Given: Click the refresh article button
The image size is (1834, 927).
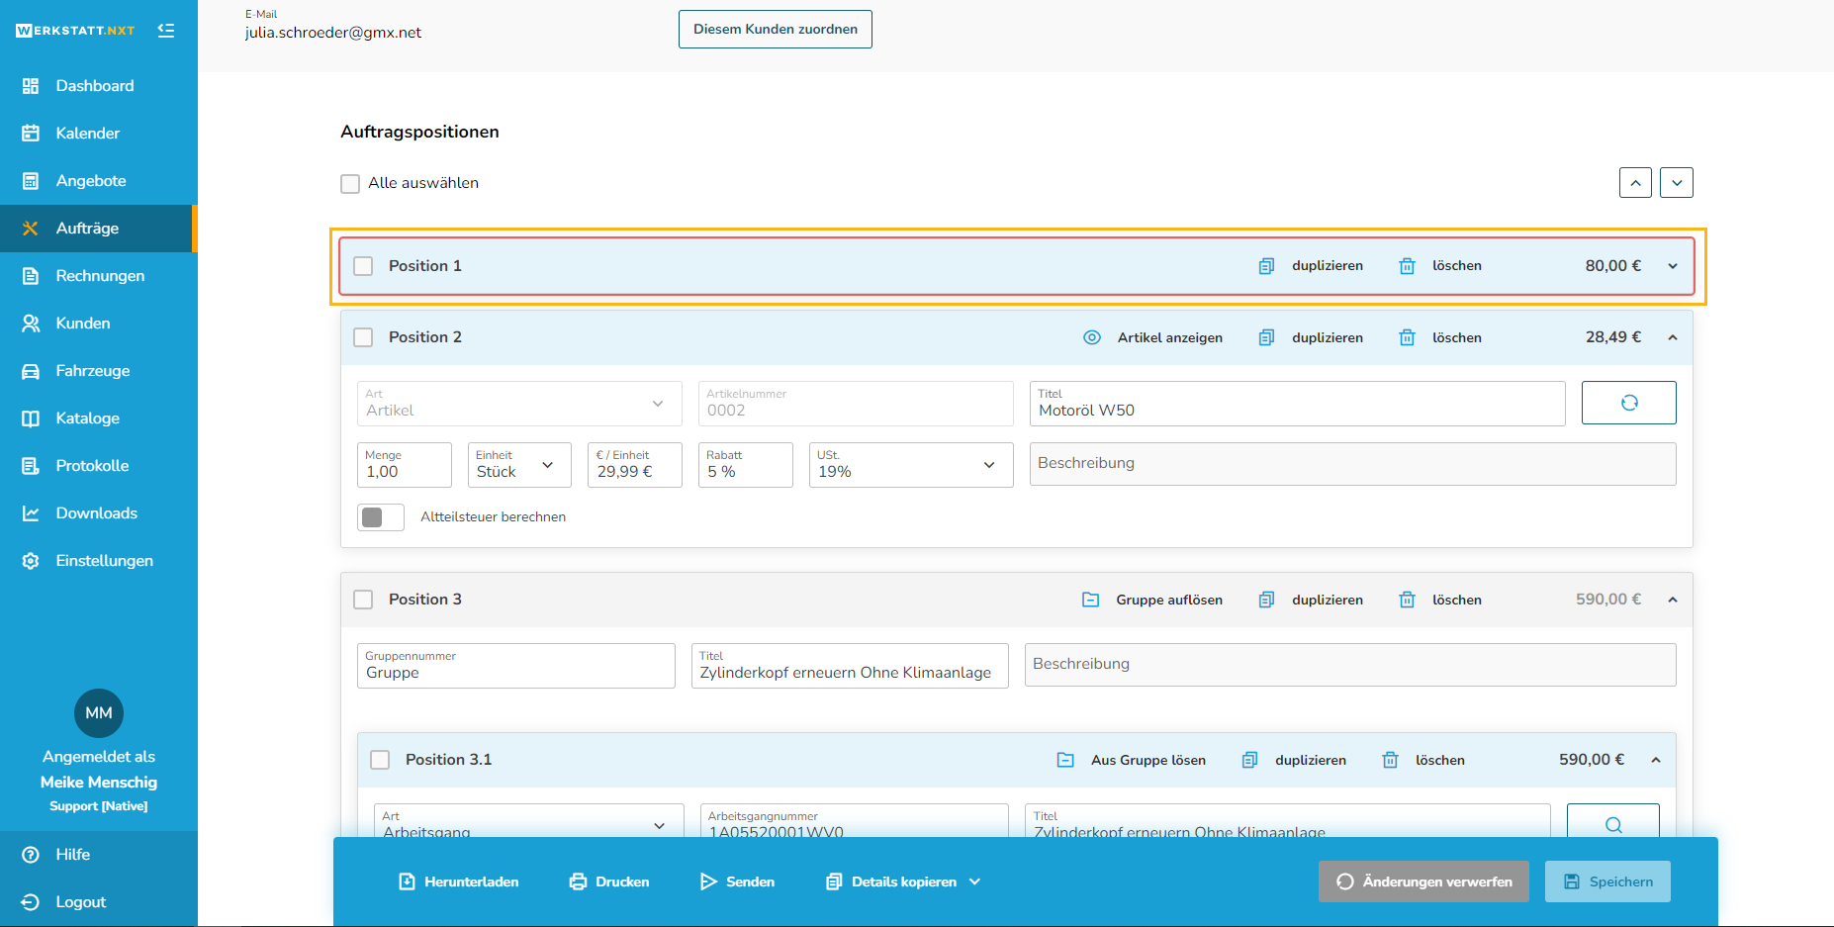Looking at the screenshot, I should pyautogui.click(x=1629, y=403).
